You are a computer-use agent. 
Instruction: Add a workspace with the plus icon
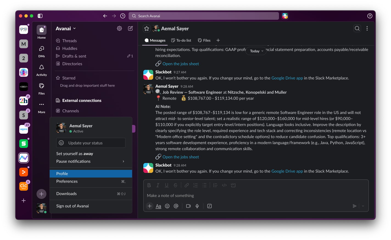click(24, 201)
